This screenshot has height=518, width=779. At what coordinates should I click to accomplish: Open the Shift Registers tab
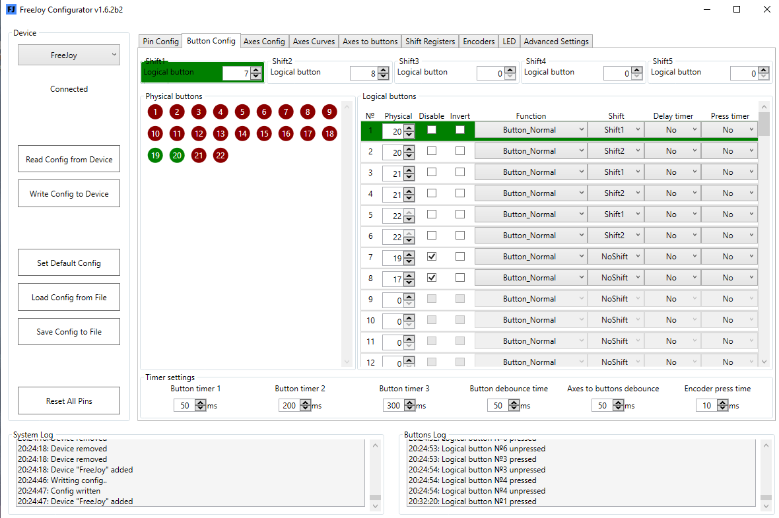click(430, 41)
